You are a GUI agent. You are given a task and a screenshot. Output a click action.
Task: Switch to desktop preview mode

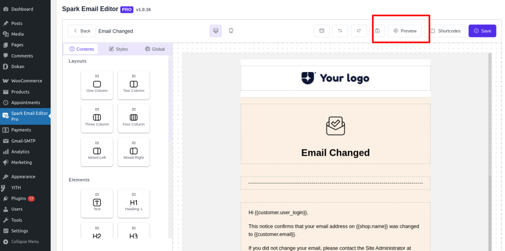pos(216,31)
